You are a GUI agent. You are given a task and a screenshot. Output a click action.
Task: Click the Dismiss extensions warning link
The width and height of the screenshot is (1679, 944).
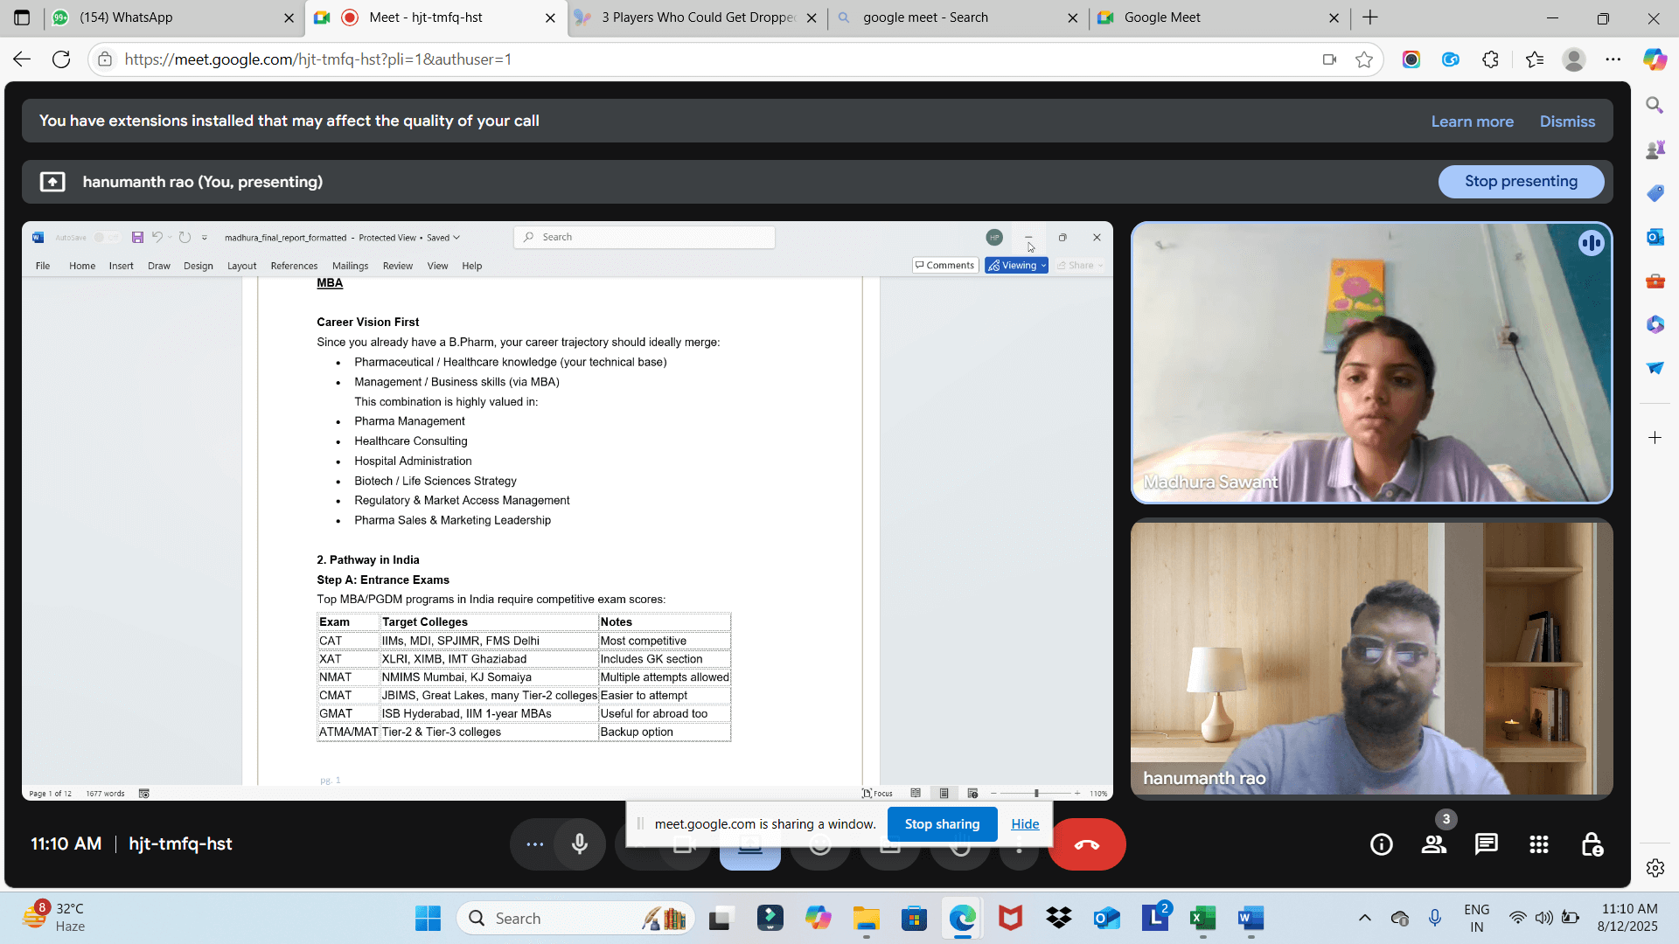(1567, 121)
